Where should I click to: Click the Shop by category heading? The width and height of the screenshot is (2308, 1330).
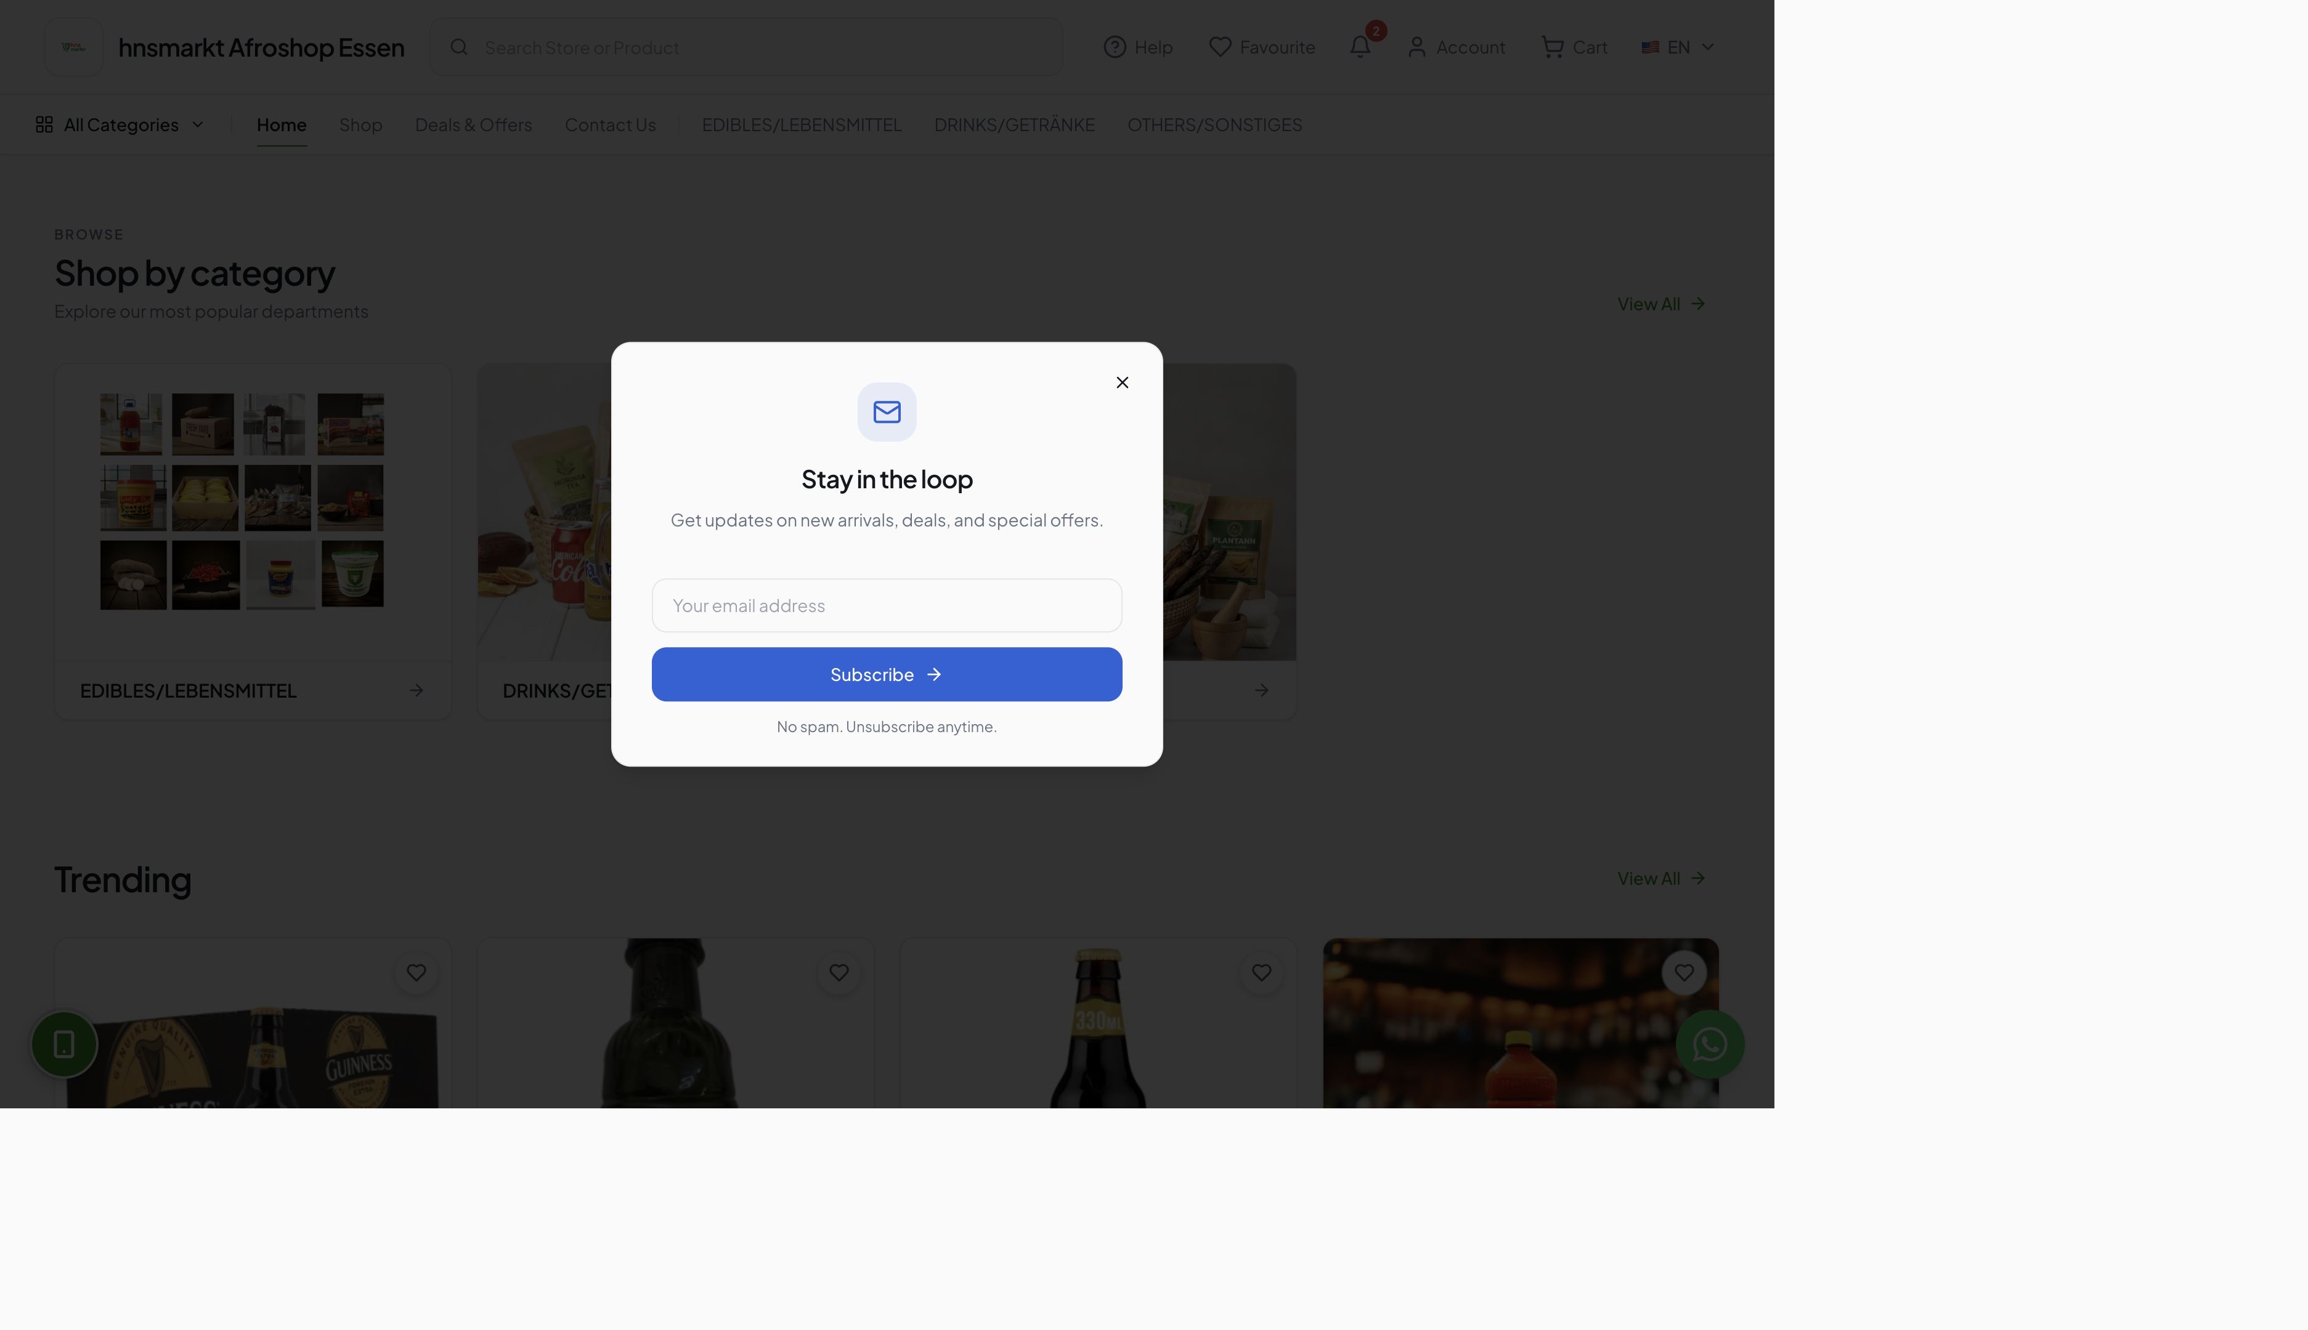(195, 273)
